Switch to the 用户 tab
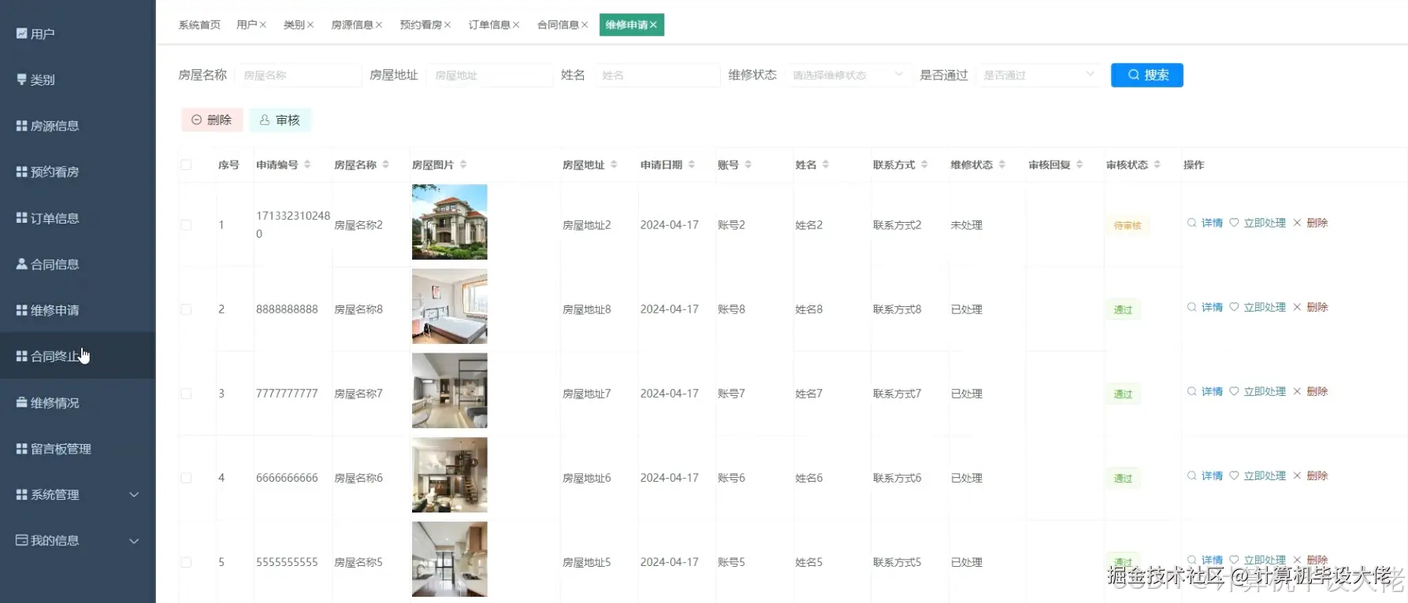The image size is (1408, 603). coord(247,25)
